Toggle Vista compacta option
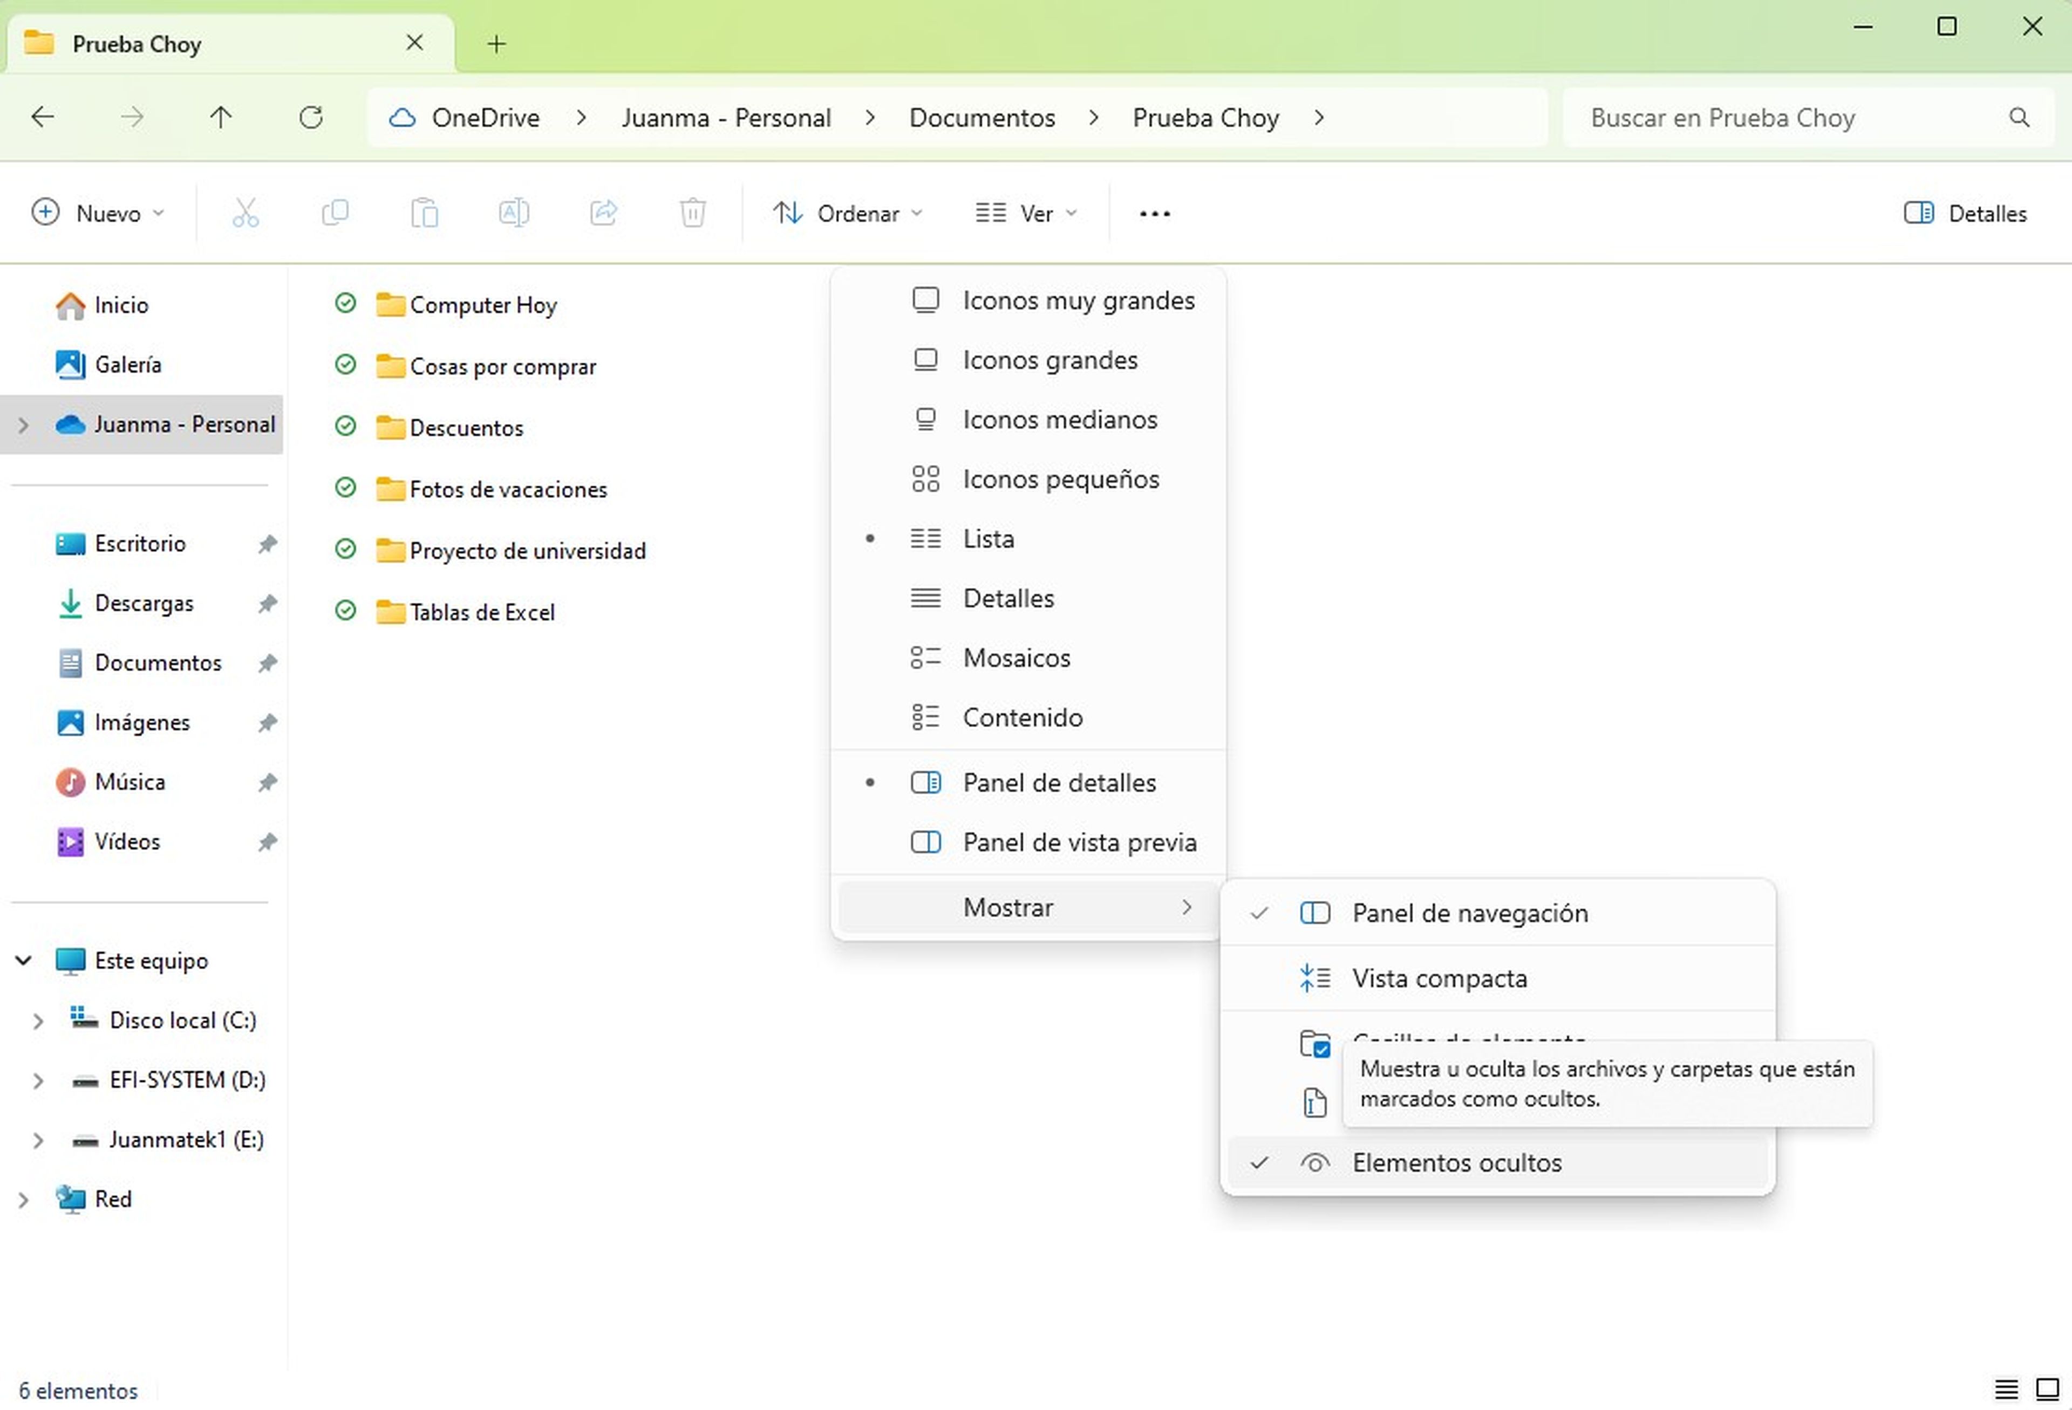The width and height of the screenshot is (2072, 1410). 1497,978
